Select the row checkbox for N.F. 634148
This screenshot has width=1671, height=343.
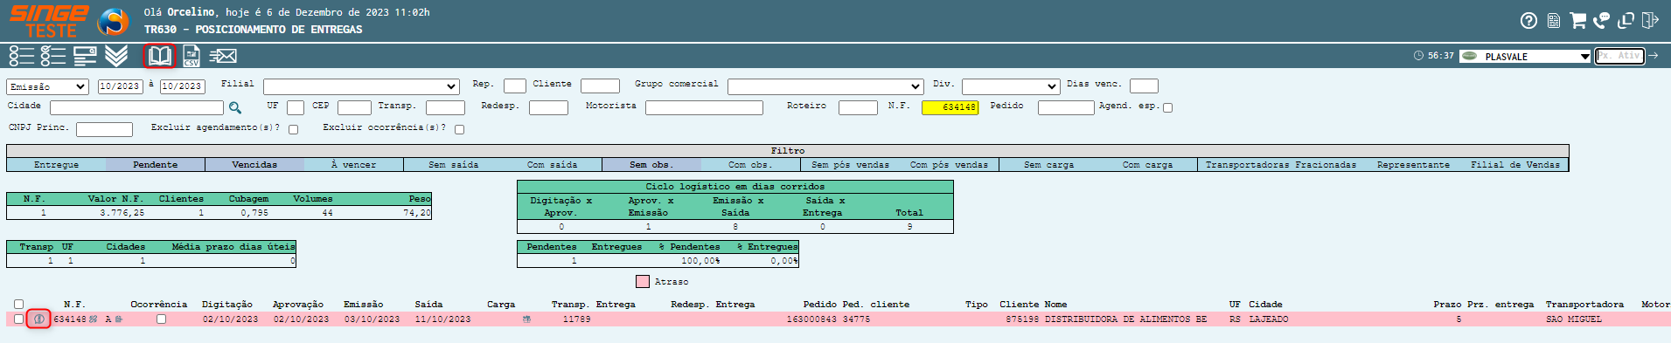click(x=18, y=319)
